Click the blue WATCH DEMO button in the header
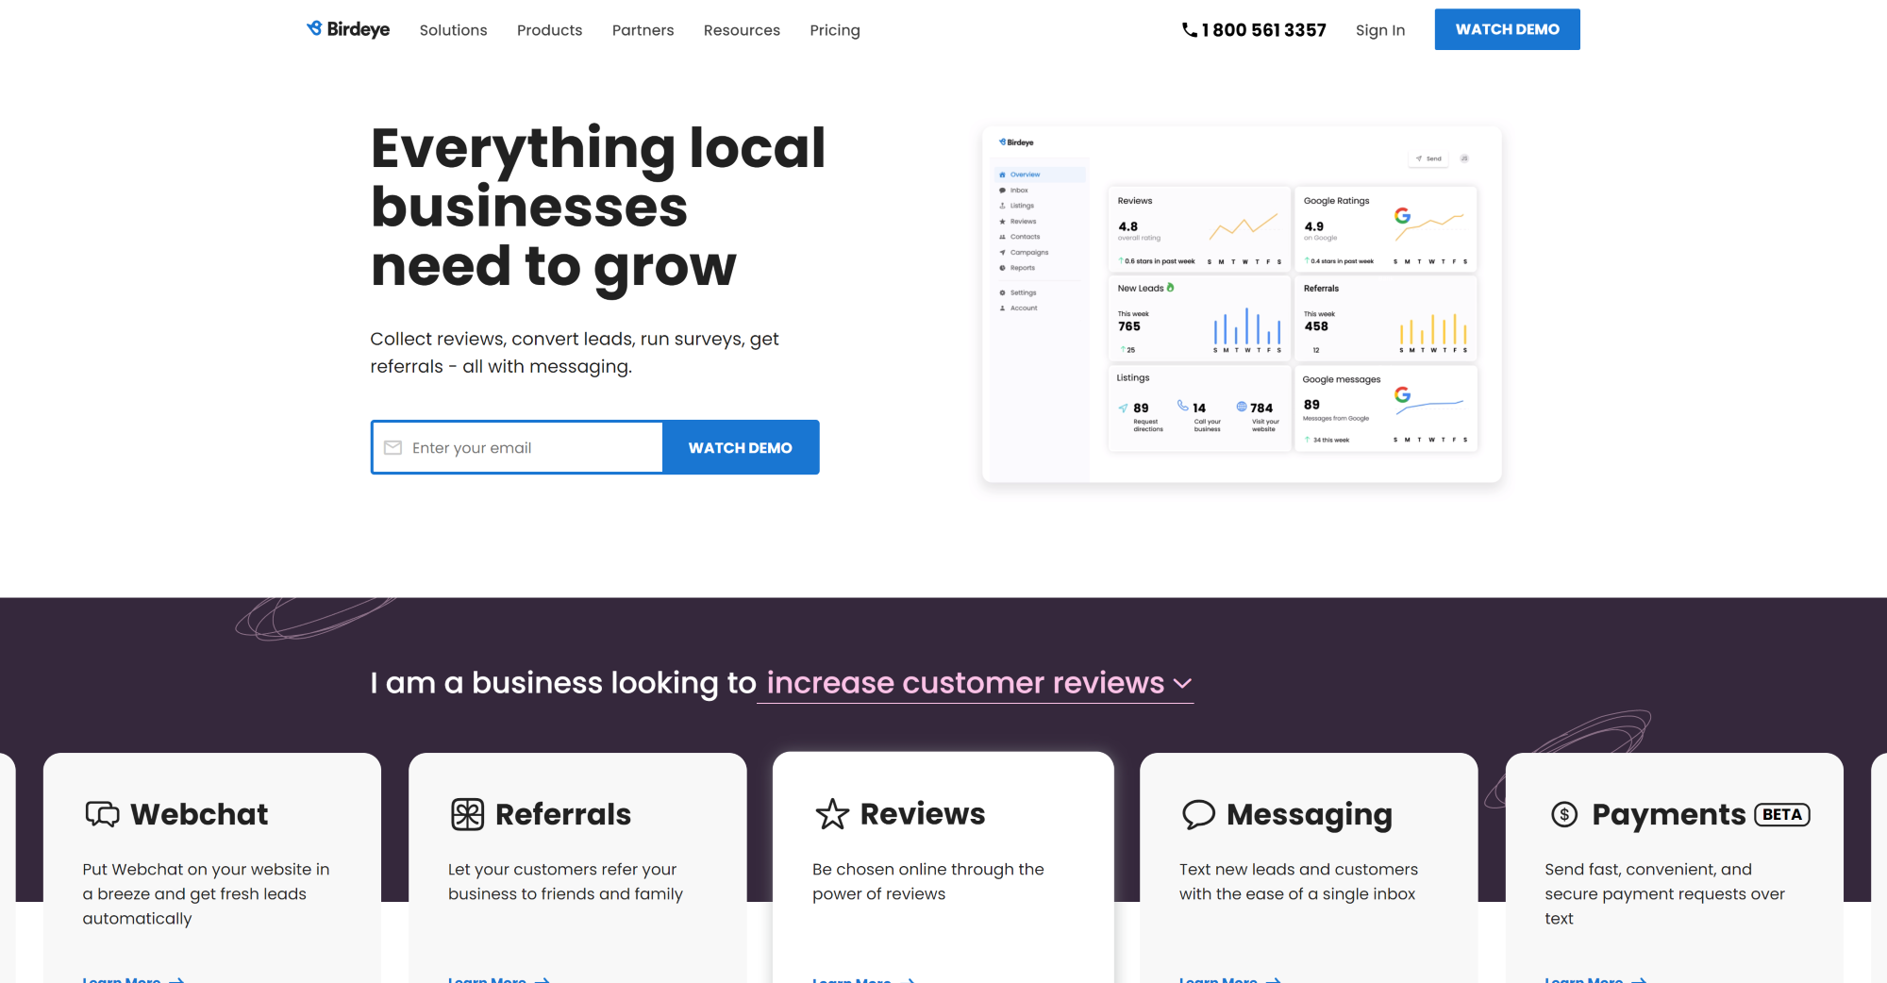This screenshot has width=1887, height=983. tap(1507, 29)
